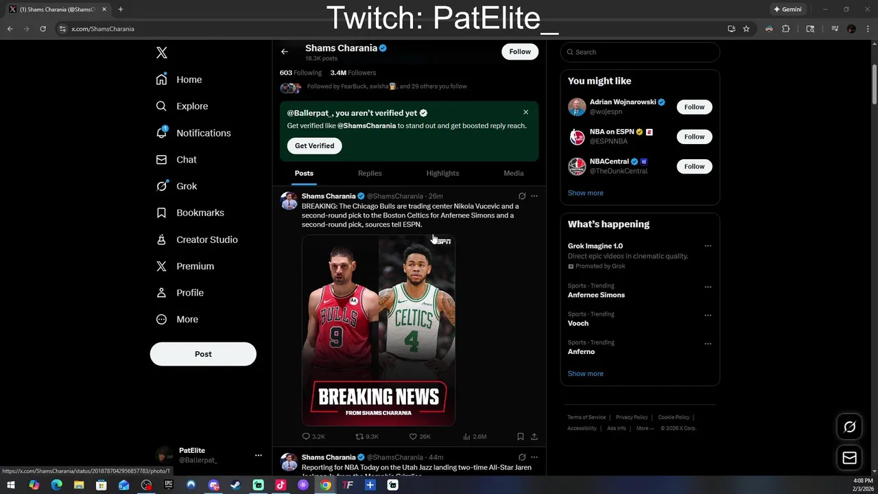Open the Breaking News trade image
878x494 pixels.
tap(379, 331)
